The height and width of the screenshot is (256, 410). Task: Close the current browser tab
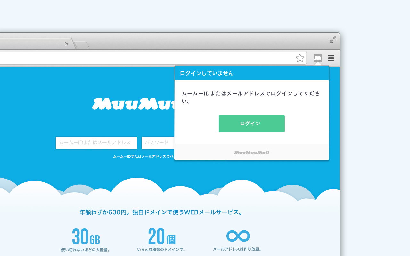coord(67,44)
